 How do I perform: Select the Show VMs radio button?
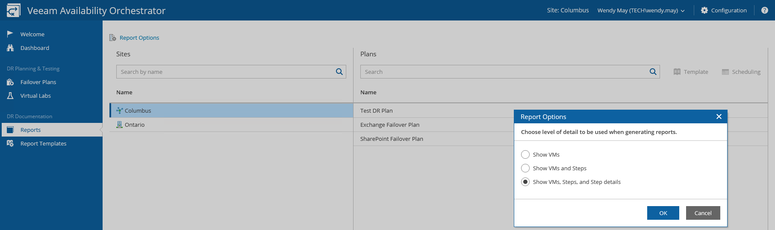point(525,154)
